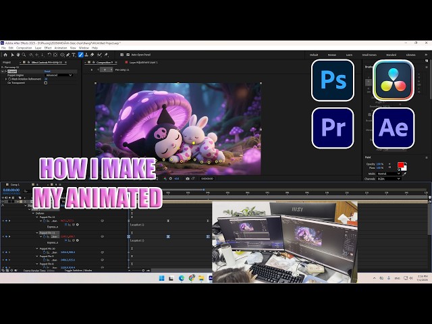Show more workspaces with the overflow chevron

click(426, 55)
